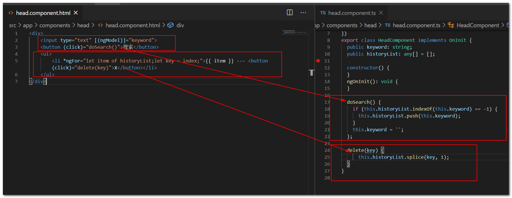Click the '(click)="doSearch()"' button line

pos(99,47)
